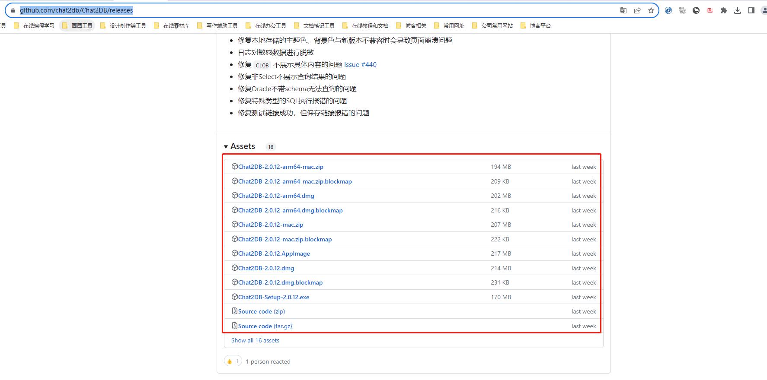The image size is (767, 380).
Task: Open the 博客平台 bookmark folder
Action: (x=536, y=25)
